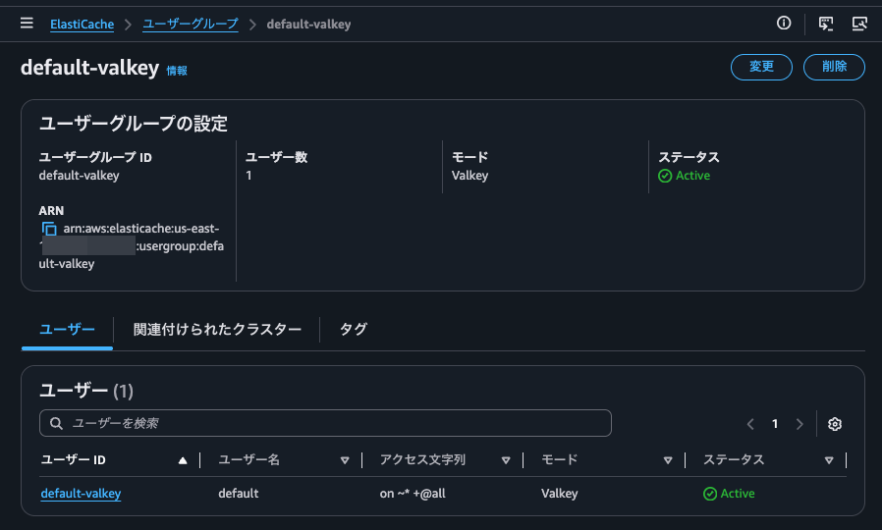
Task: Click the Active status in the user row
Action: pos(729,494)
